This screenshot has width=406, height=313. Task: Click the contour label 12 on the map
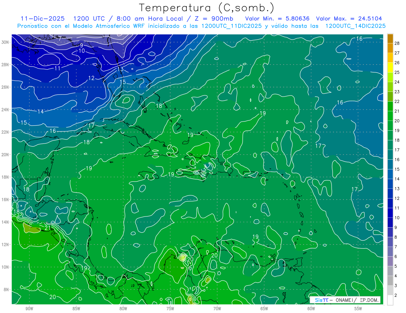point(91,78)
